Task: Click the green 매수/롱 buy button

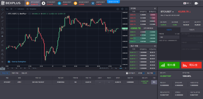Action: coord(169,65)
